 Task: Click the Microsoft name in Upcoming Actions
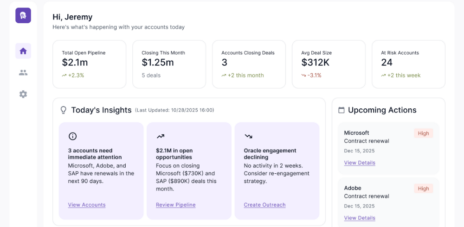356,133
